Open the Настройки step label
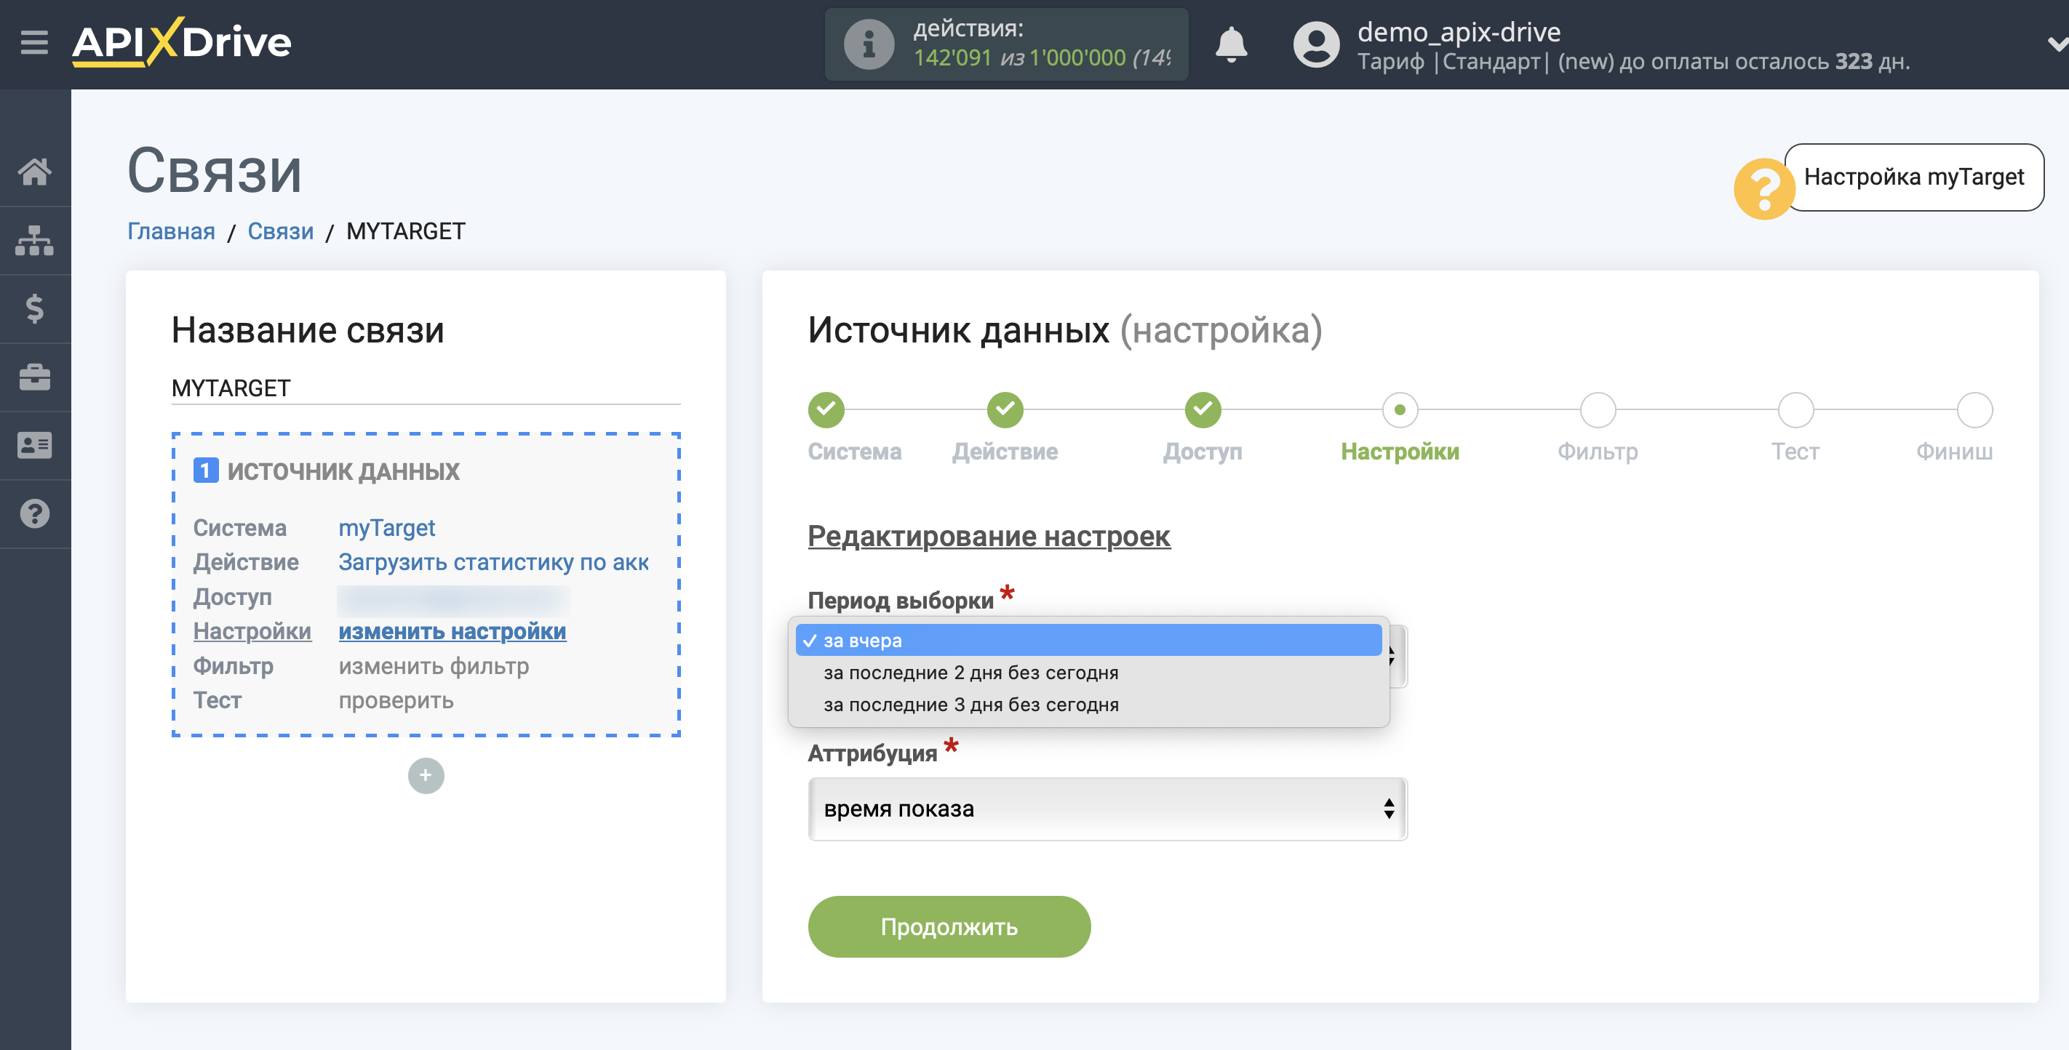Screen dimensions: 2069x1050 pyautogui.click(x=1400, y=452)
